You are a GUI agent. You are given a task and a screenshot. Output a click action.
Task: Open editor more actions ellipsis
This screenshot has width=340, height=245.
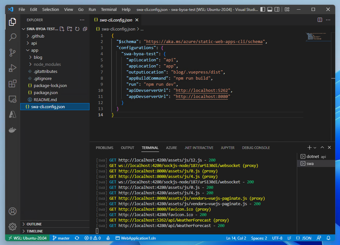(328, 20)
